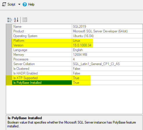
Task: Click the Ubuntu (16.04) value
Action: point(83,36)
